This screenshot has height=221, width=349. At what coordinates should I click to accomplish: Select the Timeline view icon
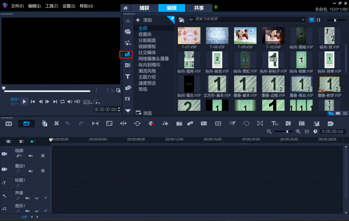tap(26, 124)
